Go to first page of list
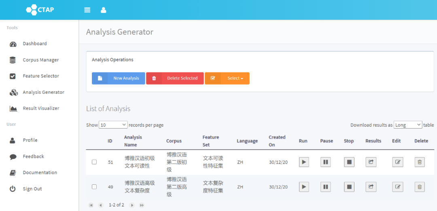The height and width of the screenshot is (211, 437). [x=91, y=205]
